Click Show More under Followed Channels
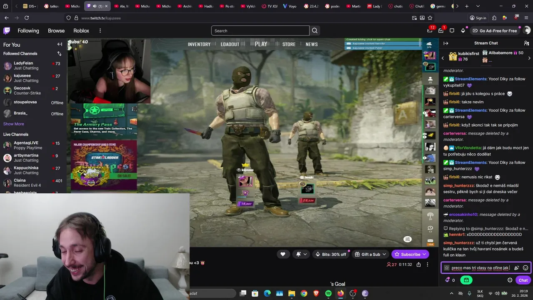The height and width of the screenshot is (300, 533). coord(14,124)
